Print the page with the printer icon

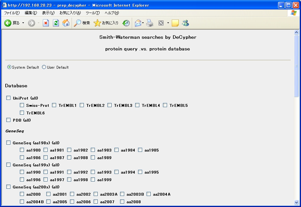[150, 23]
